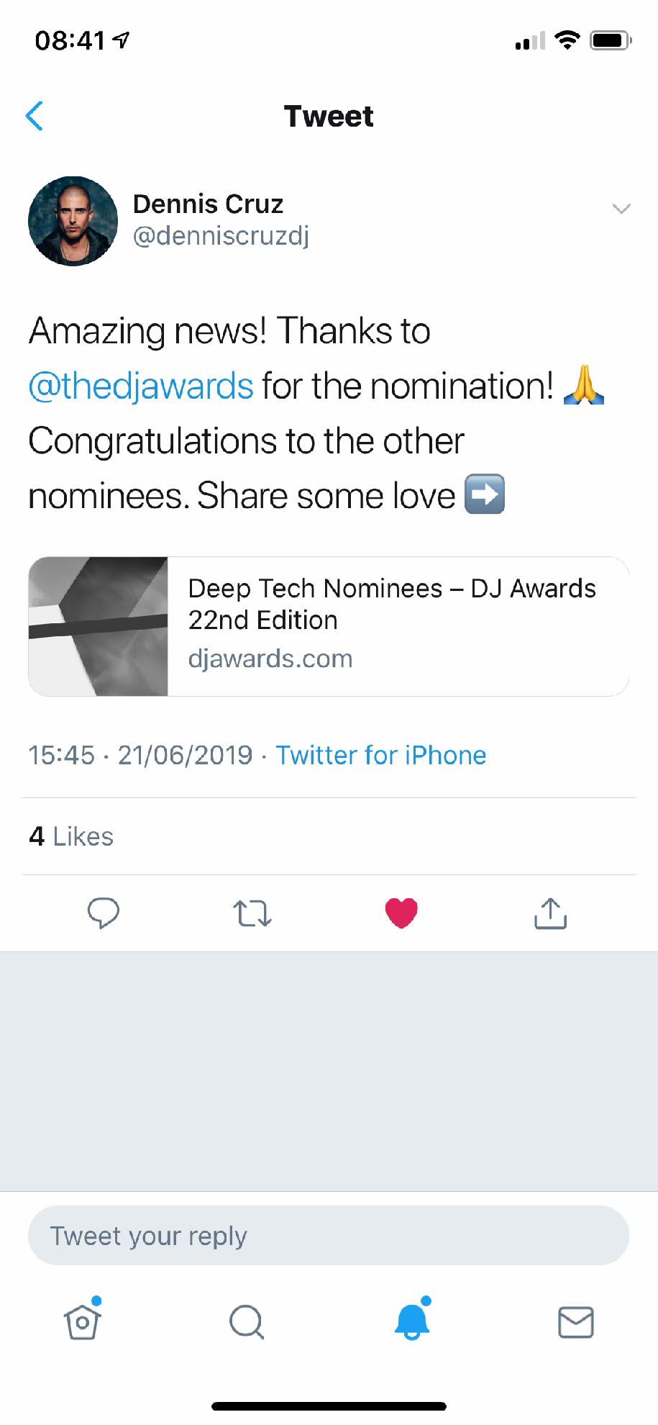This screenshot has height=1425, width=658.
Task: Toggle the red heart like button
Action: [x=401, y=913]
